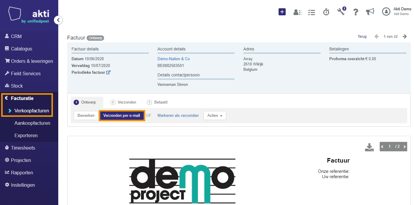Image resolution: width=414 pixels, height=205 pixels.
Task: Open the question mark help icon
Action: [356, 12]
